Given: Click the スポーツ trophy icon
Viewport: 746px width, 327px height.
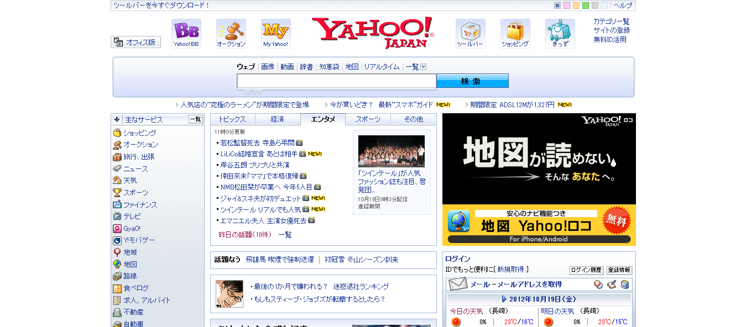Looking at the screenshot, I should point(117,193).
